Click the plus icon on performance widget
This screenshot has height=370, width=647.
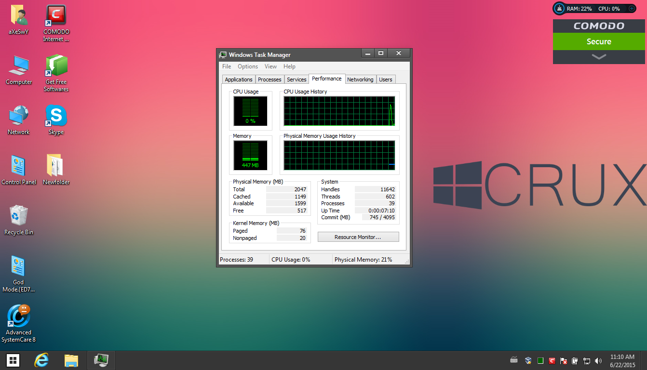click(632, 8)
